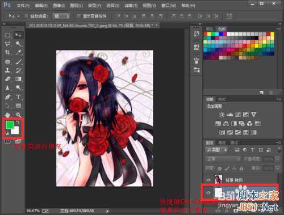Add an Invert adjustment
The height and width of the screenshot is (215, 284).
coord(222,132)
